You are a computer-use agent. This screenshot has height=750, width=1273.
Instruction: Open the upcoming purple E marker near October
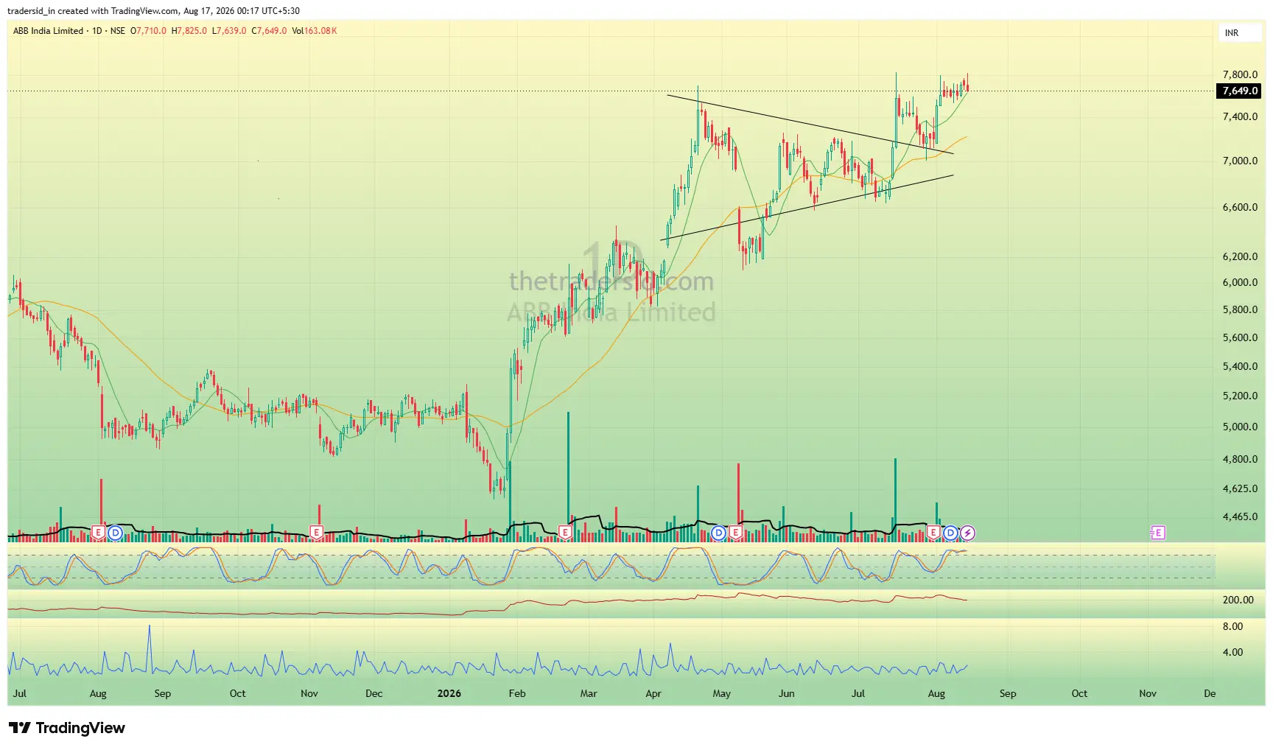click(x=1158, y=532)
